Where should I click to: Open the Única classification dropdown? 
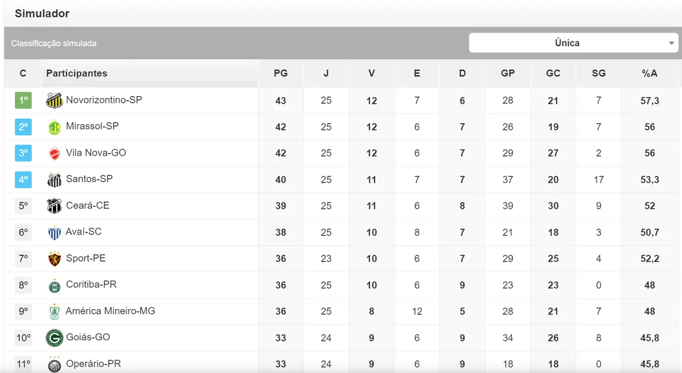567,43
